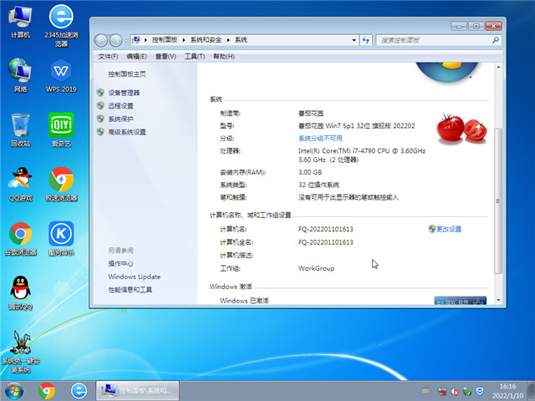The width and height of the screenshot is (535, 401).
Task: Select the 控制面板 taskbar window button
Action: point(137,390)
